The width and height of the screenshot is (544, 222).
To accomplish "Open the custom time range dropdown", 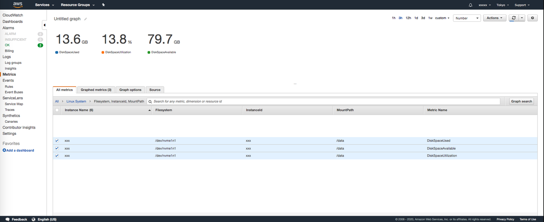I will tap(442, 18).
